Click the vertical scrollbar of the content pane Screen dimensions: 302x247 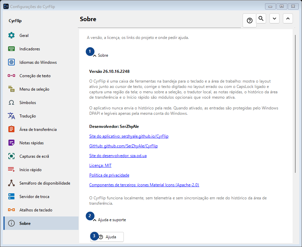coord(295,104)
